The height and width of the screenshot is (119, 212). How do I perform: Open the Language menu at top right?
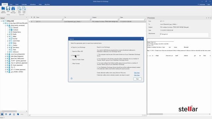click(x=202, y=4)
